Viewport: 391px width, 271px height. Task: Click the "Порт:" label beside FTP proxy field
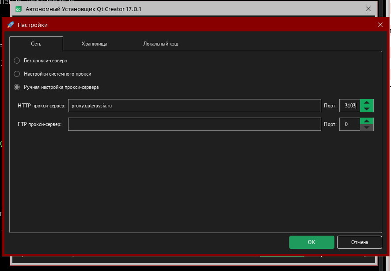[x=330, y=124]
